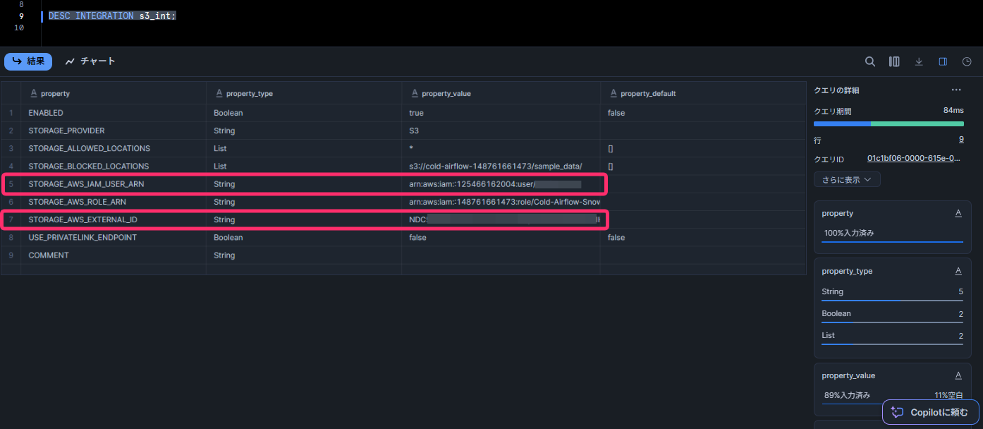Click the type icon in the property_value header

coord(416,93)
